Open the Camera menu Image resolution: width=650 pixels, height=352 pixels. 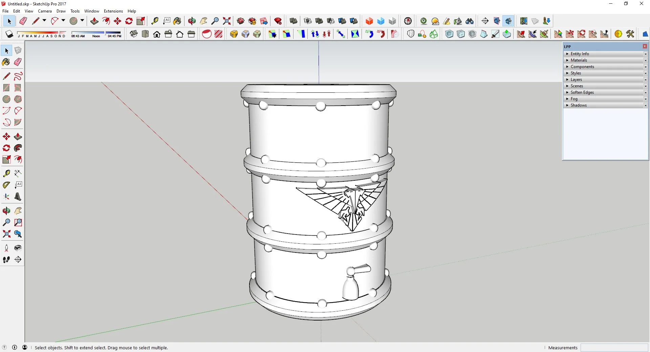pyautogui.click(x=45, y=11)
